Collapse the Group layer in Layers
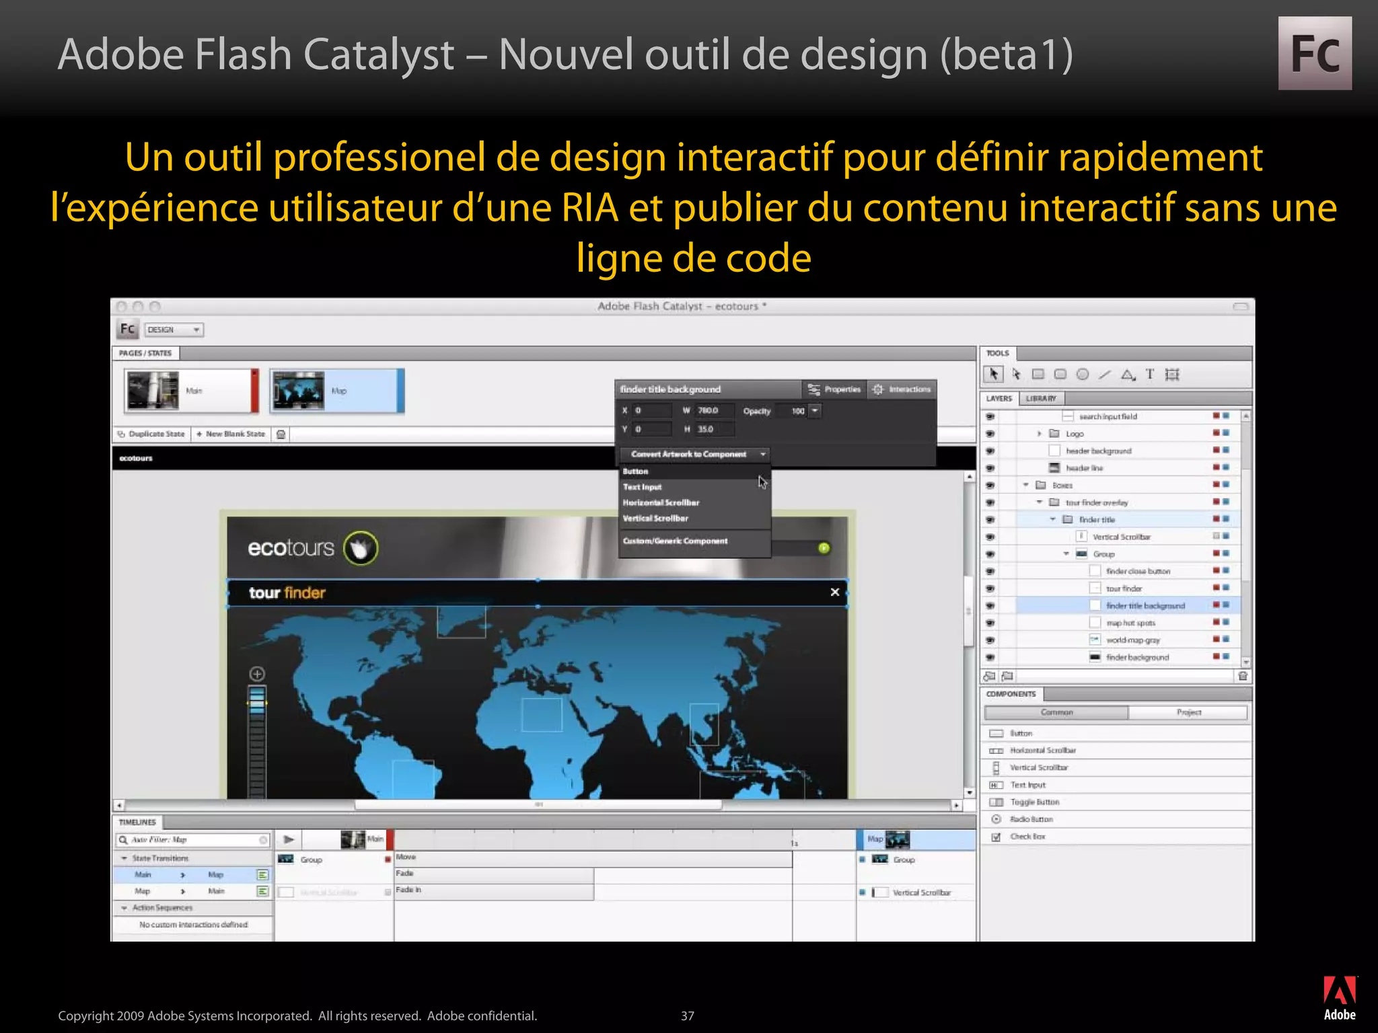This screenshot has height=1033, width=1378. pos(1066,554)
